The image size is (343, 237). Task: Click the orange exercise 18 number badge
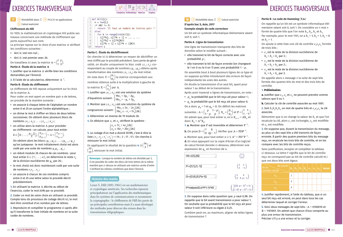187,20
